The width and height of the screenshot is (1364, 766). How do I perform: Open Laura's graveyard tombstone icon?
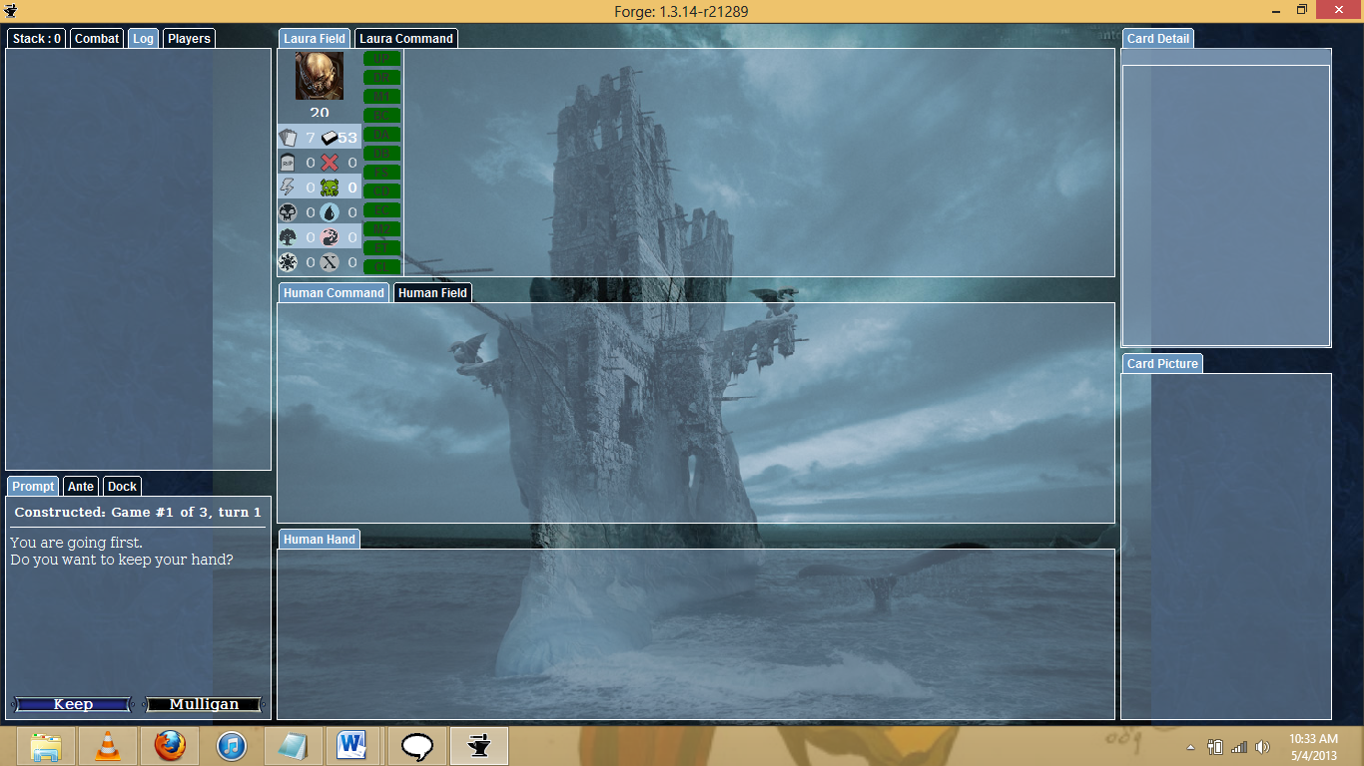(x=289, y=163)
